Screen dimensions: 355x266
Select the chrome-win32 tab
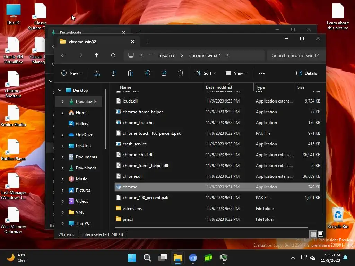(97, 42)
